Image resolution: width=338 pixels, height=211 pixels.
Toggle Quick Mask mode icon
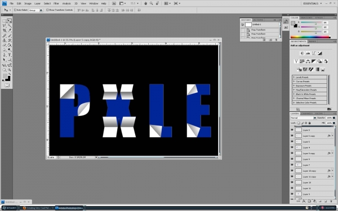7,86
